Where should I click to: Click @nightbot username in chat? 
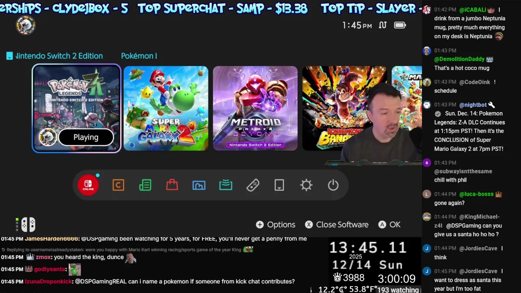coord(473,105)
